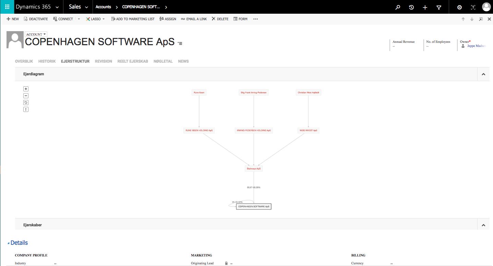Open the record list icon beside title
The height and width of the screenshot is (266, 493).
tap(180, 43)
